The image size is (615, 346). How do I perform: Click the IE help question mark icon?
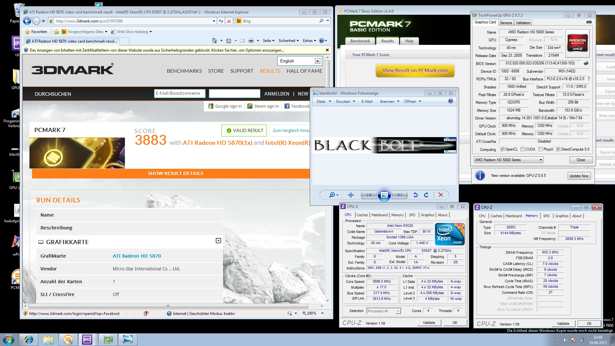point(321,41)
